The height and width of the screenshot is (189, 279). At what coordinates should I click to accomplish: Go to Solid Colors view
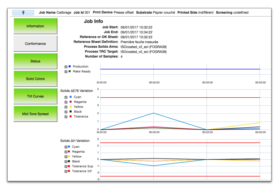[35, 79]
